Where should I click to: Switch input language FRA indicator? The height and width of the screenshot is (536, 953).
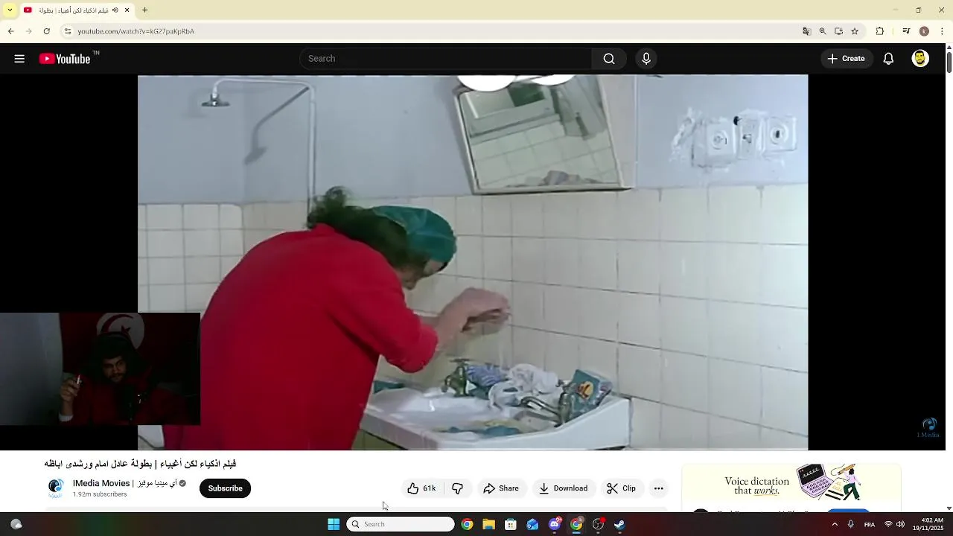click(x=870, y=524)
